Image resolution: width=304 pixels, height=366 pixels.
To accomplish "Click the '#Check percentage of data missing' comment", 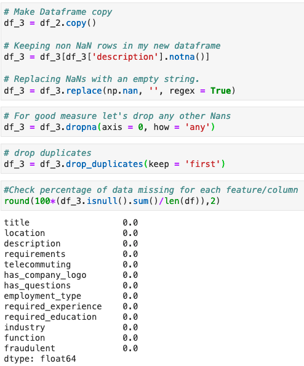I will point(151,190).
